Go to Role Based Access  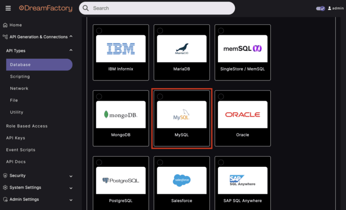27,126
